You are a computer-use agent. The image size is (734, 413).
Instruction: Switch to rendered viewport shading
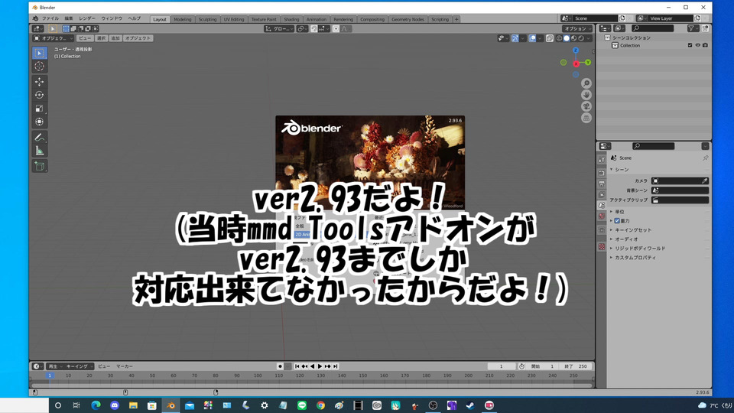coord(581,38)
